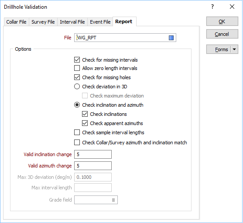Click the Valid inclination change field
The image size is (243, 223).
[x=93, y=154]
